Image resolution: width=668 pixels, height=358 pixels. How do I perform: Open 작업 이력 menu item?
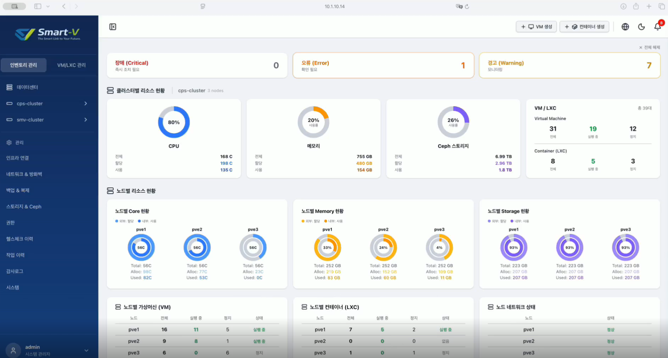point(15,255)
